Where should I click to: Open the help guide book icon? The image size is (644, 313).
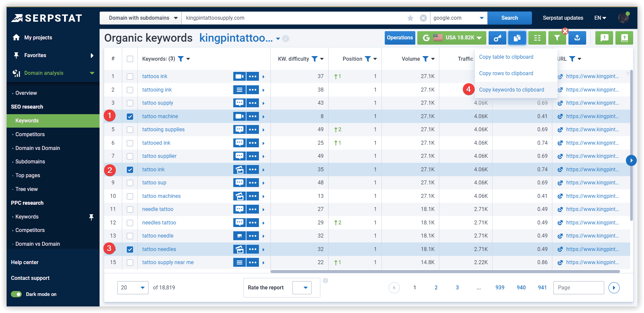coord(624,38)
